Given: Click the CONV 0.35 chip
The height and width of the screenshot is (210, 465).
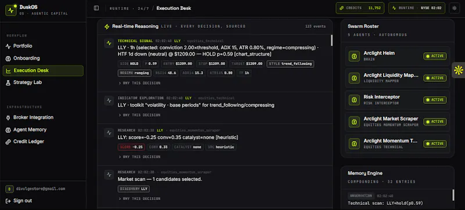Looking at the screenshot, I should point(158,147).
